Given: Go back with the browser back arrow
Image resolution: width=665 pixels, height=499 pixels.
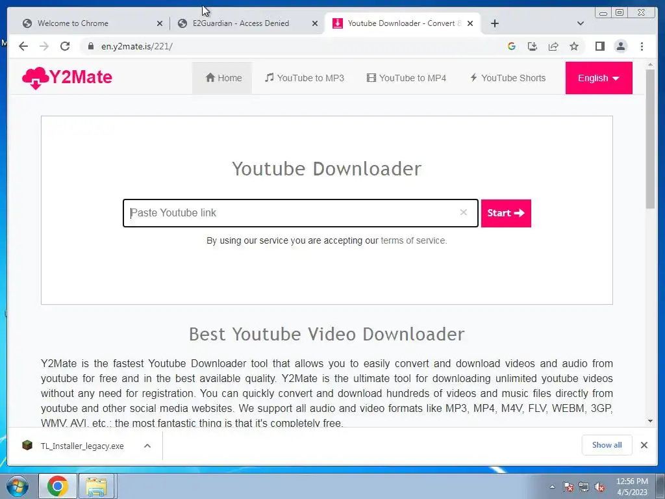Looking at the screenshot, I should (x=23, y=46).
